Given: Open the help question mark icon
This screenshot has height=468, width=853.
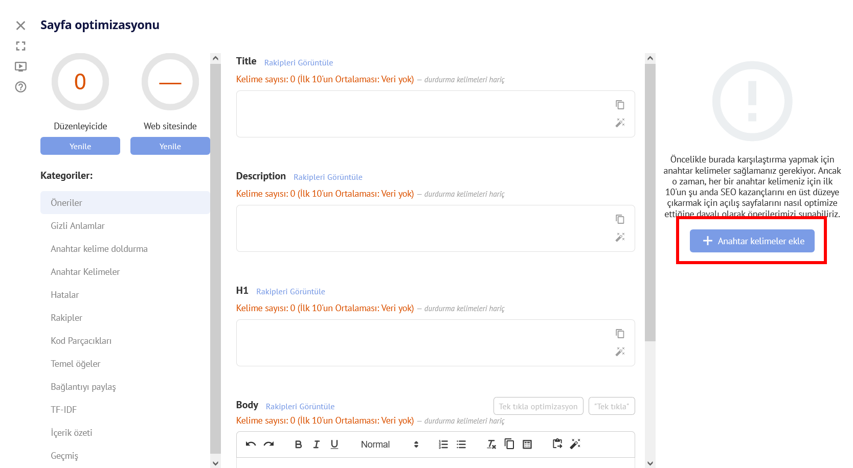Looking at the screenshot, I should pyautogui.click(x=20, y=87).
